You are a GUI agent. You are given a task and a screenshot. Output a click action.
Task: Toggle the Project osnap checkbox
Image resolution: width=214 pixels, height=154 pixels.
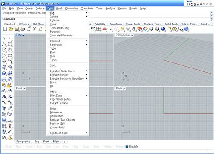coord(114,147)
